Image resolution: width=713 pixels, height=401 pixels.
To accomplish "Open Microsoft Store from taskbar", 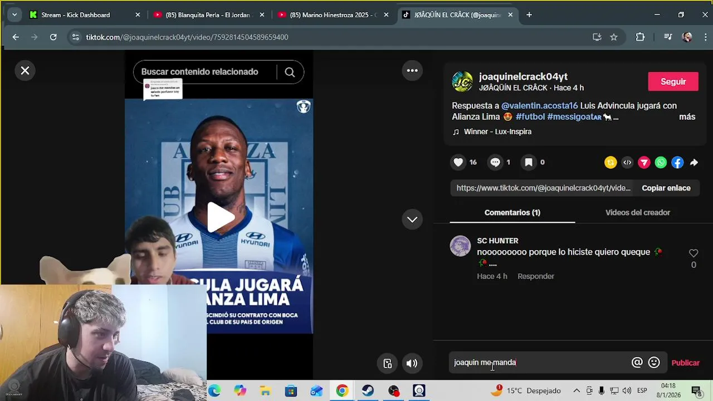I will click(x=291, y=391).
